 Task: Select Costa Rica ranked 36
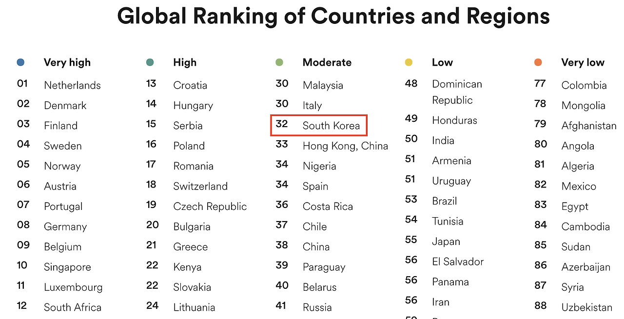[x=328, y=206]
